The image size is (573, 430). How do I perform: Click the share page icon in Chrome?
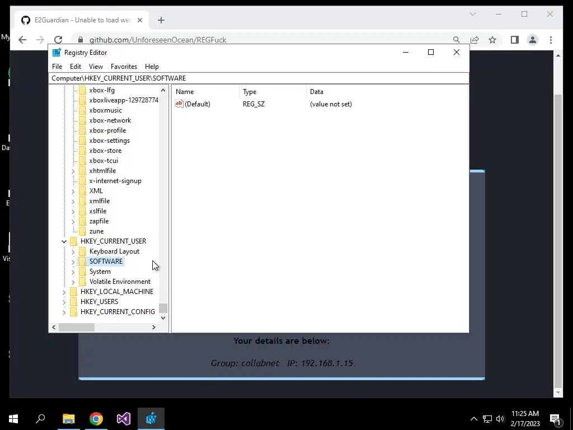[x=475, y=40]
